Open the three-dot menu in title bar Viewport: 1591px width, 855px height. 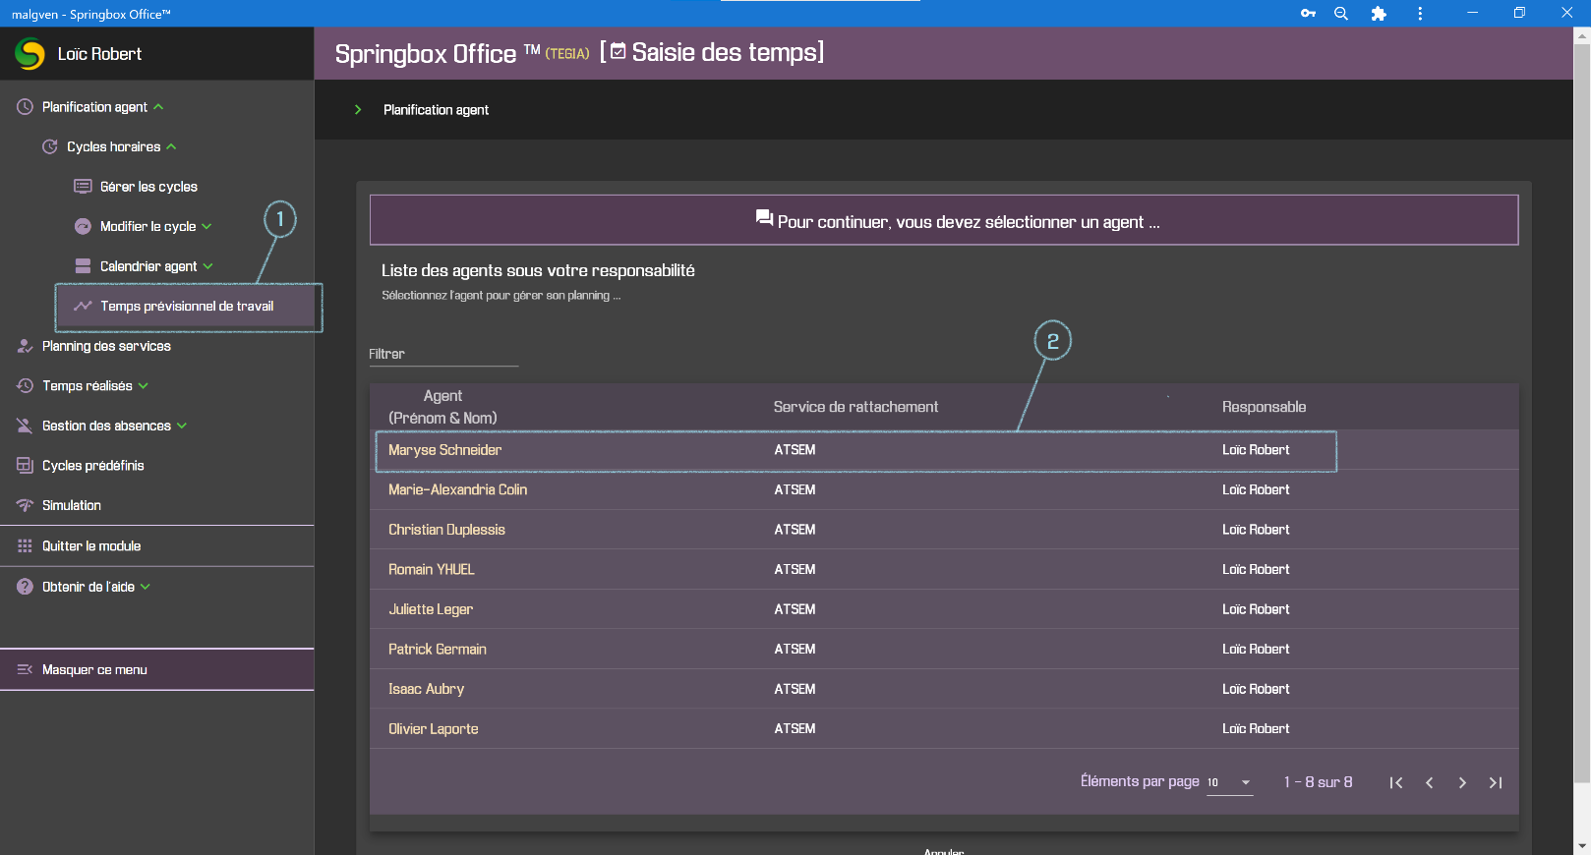[x=1420, y=14]
